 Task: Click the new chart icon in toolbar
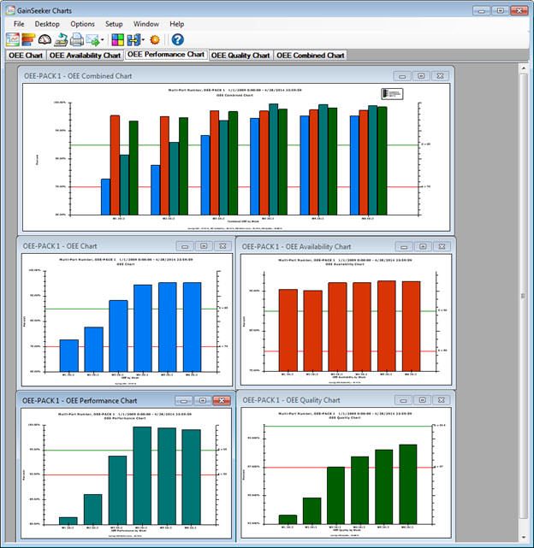[x=13, y=39]
